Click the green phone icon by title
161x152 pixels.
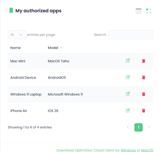pos(11,10)
